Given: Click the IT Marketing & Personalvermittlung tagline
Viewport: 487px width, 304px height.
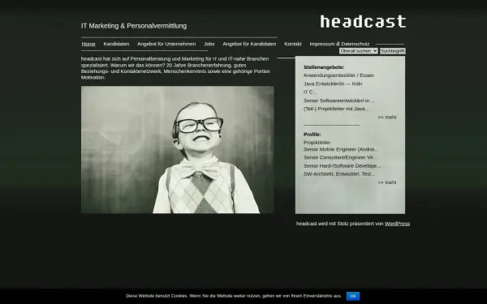Looking at the screenshot, I should [x=134, y=26].
